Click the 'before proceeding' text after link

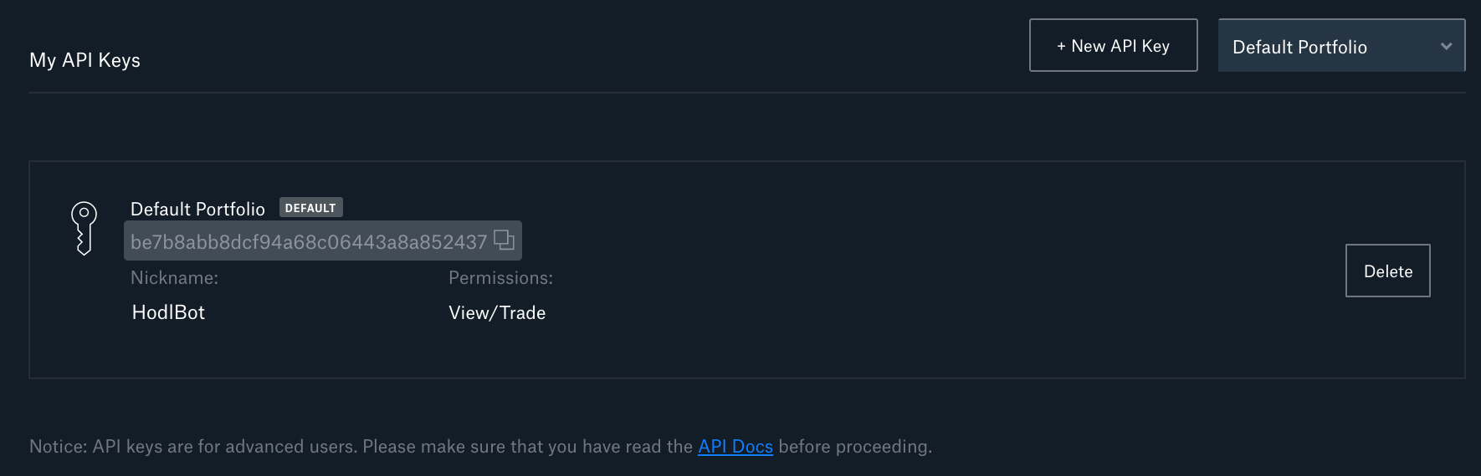853,447
